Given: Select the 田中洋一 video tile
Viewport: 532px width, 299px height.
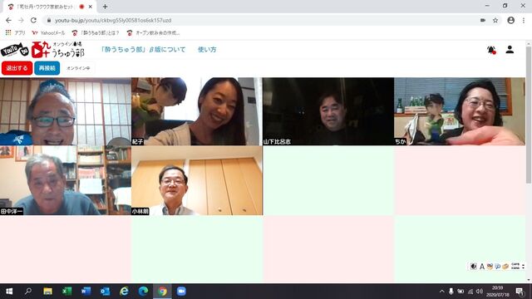Looking at the screenshot, I should coord(66,180).
